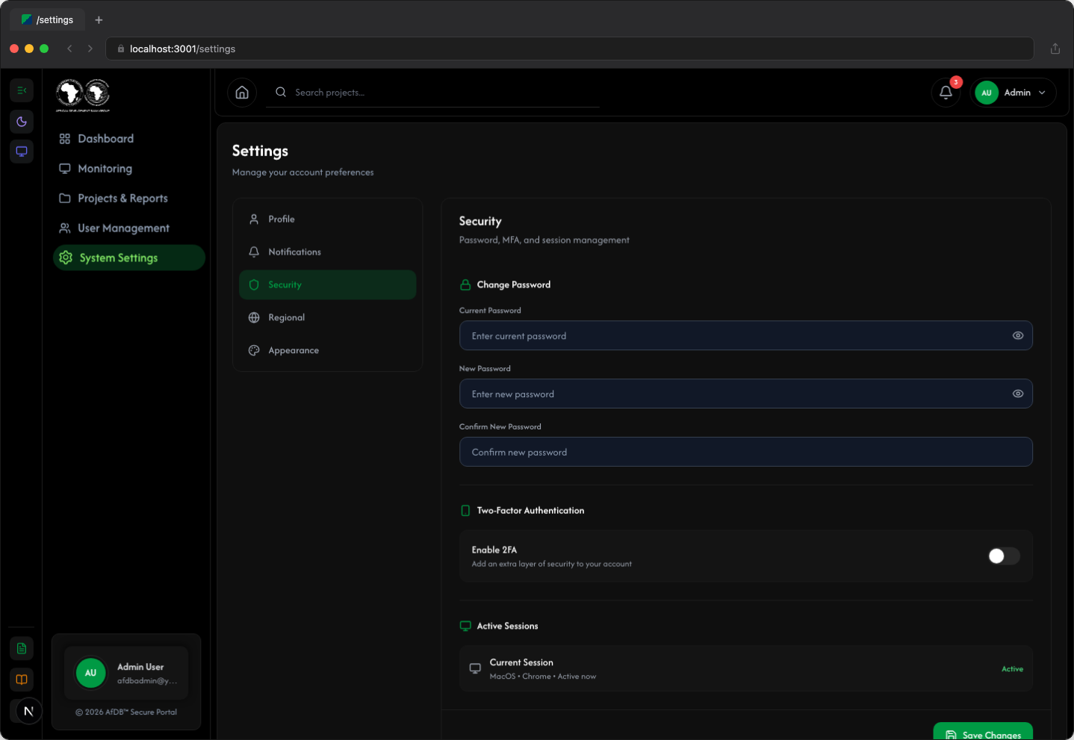
Task: Open Monitoring in the sidebar
Action: tap(128, 169)
